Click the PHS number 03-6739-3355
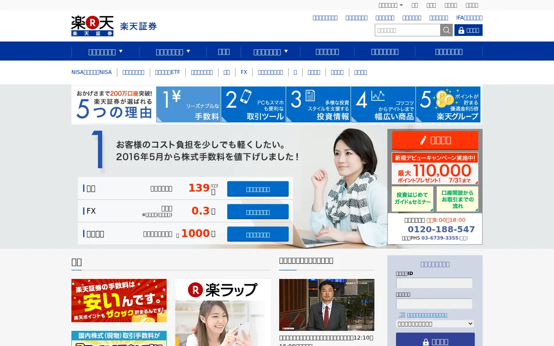The height and width of the screenshot is (346, 554). point(440,238)
